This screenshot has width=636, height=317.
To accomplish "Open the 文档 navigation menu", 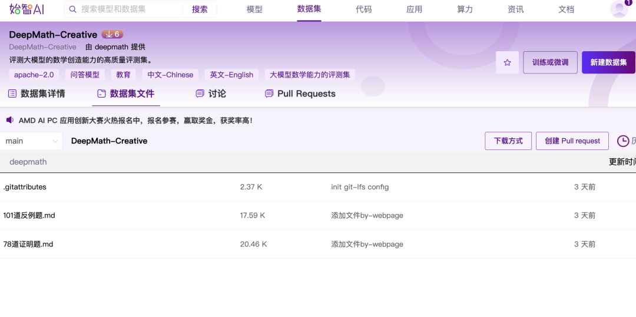I will click(567, 9).
